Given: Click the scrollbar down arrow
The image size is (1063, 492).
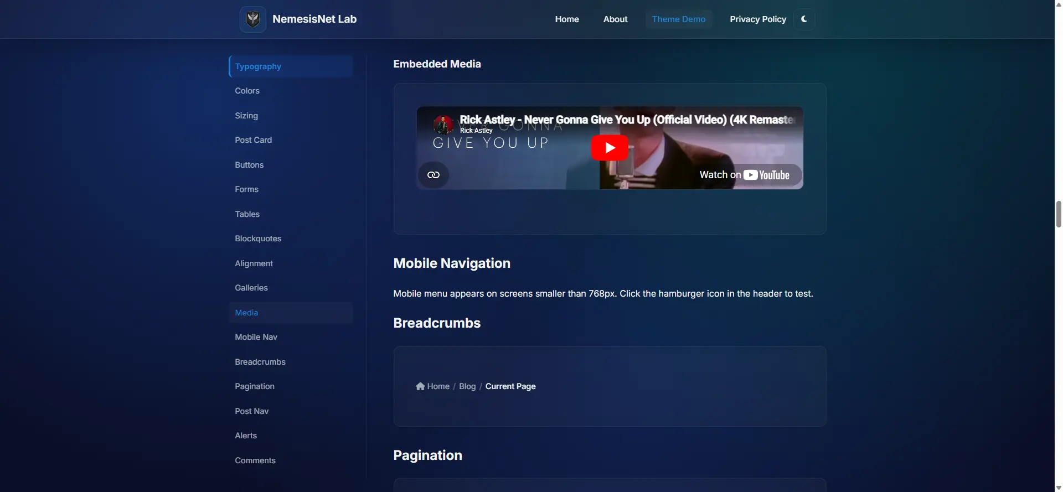Looking at the screenshot, I should [x=1059, y=488].
